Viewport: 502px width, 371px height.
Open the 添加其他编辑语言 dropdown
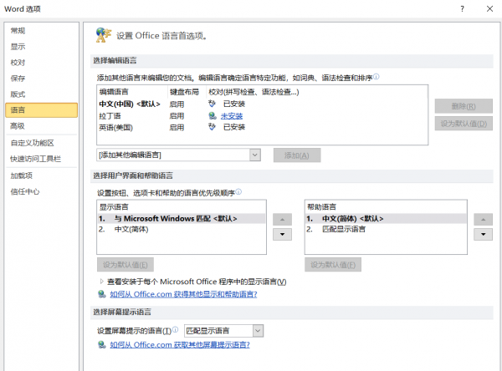point(255,155)
